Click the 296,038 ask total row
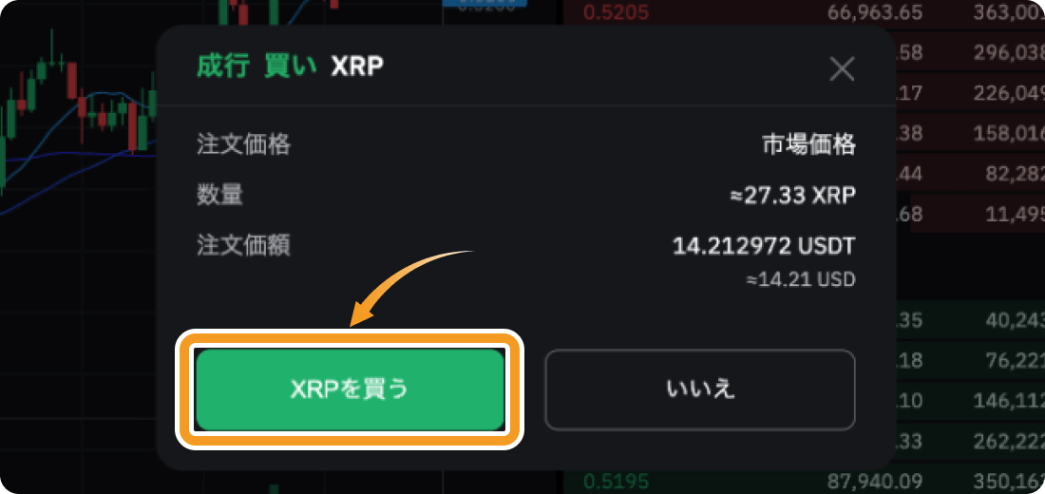 (x=1009, y=52)
